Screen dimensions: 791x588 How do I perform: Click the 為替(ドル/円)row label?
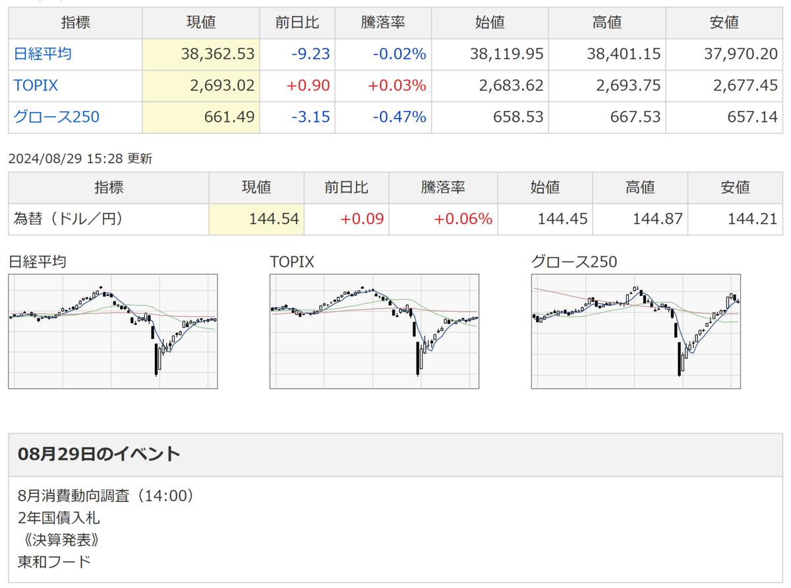point(69,219)
